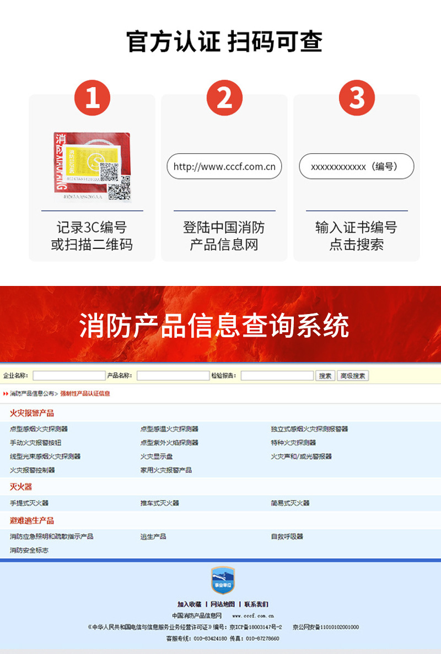Focus the 检验报告 input field

pyautogui.click(x=277, y=375)
